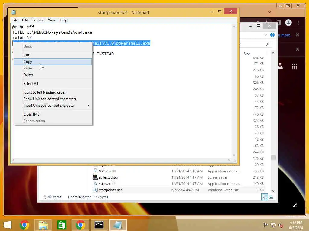The height and width of the screenshot is (231, 309).
Task: Select sstpsvc.dll in the Explorer file list
Action: 107,184
